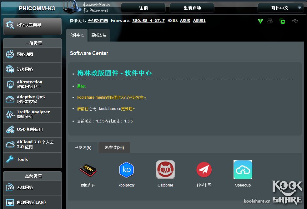Screen dimensions: 307x209
Task: Click the Catcome app label
Action: (x=165, y=185)
